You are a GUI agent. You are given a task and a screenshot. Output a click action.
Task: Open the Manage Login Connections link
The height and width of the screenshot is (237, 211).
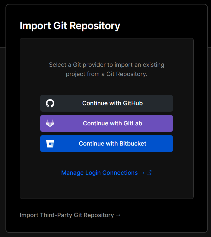[99, 173]
